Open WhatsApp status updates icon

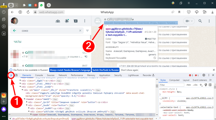[67, 21]
